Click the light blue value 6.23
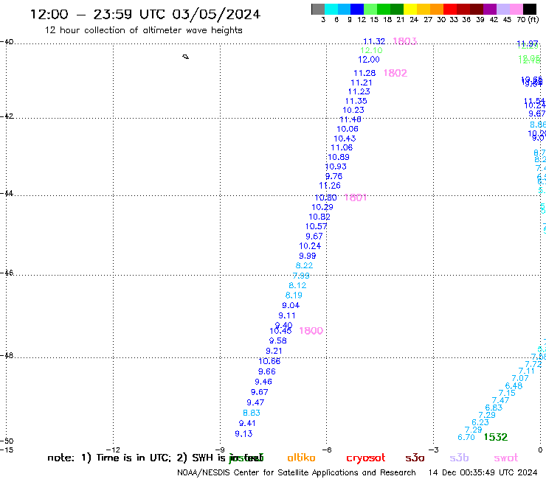The height and width of the screenshot is (479, 546). [480, 422]
